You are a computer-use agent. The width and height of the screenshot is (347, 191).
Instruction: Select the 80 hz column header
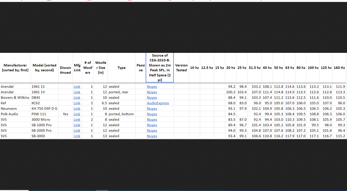pyautogui.click(x=301, y=68)
